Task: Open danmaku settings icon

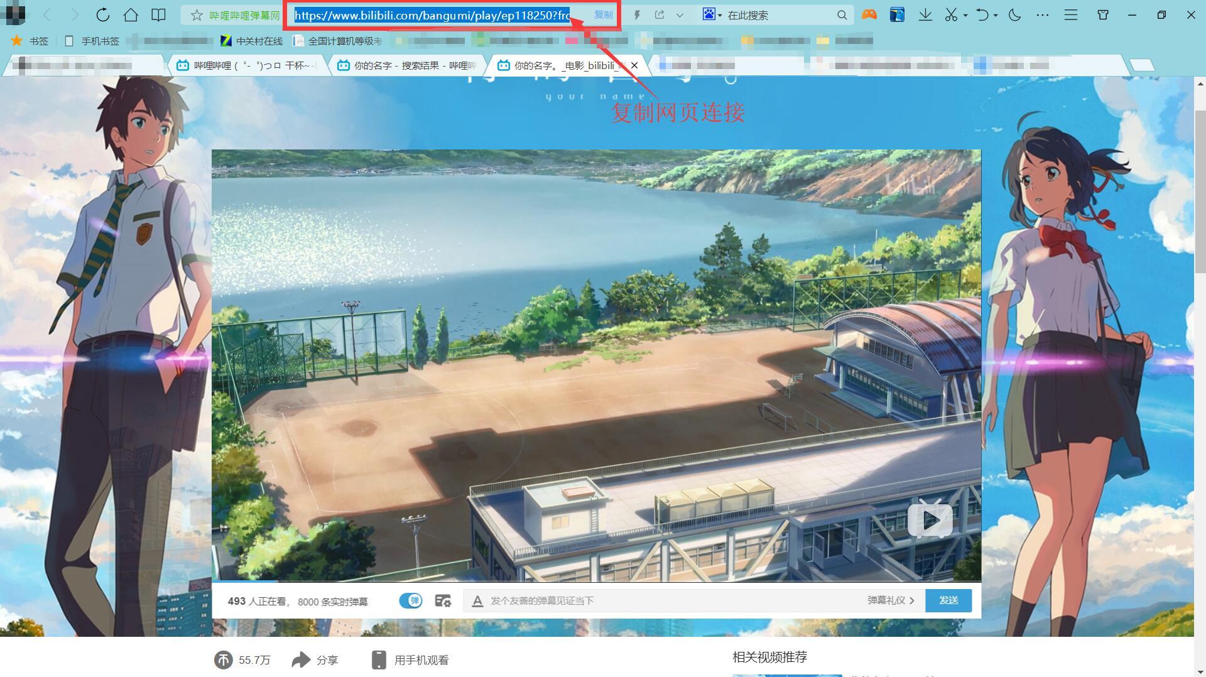Action: click(x=443, y=601)
